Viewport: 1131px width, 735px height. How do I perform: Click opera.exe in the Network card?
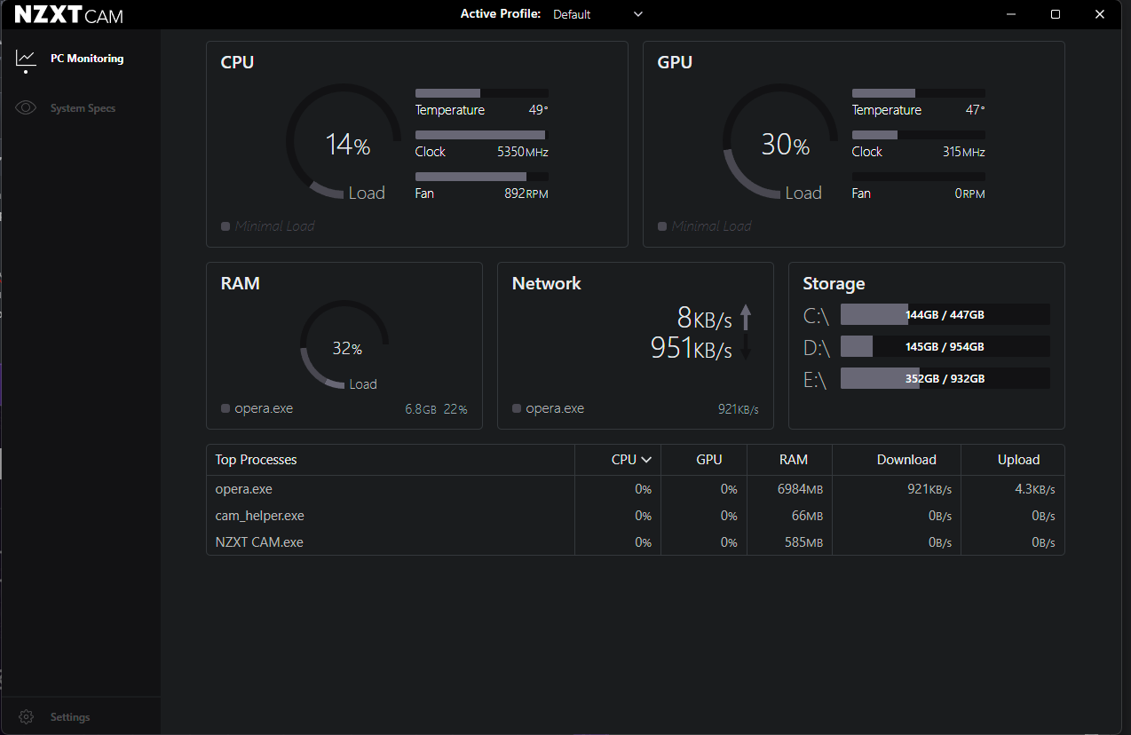tap(555, 408)
